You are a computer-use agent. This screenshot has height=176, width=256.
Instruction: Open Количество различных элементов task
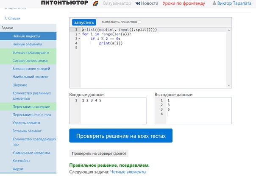pyautogui.click(x=28, y=96)
